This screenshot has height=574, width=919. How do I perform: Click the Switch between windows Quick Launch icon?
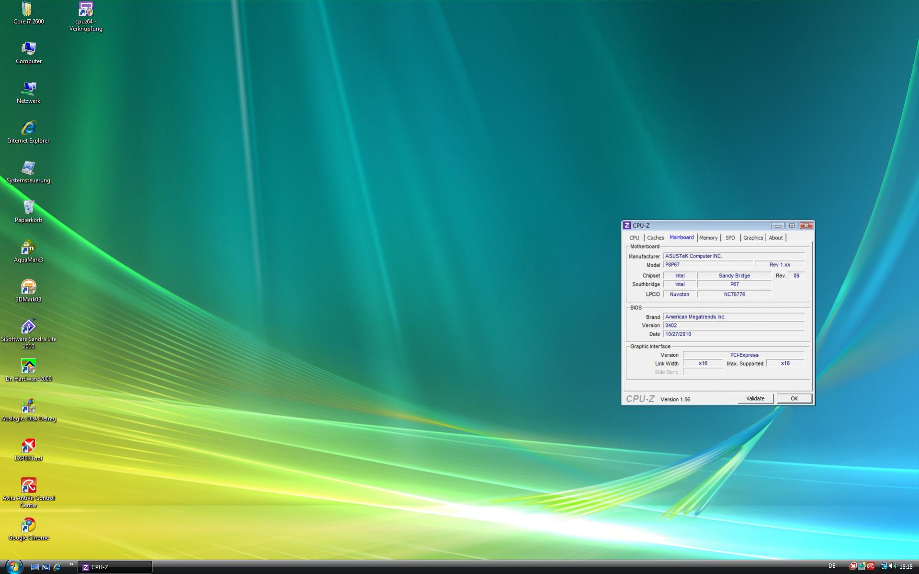click(x=46, y=567)
